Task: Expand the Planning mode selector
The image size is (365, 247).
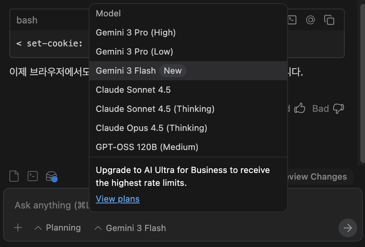Action: (58, 228)
